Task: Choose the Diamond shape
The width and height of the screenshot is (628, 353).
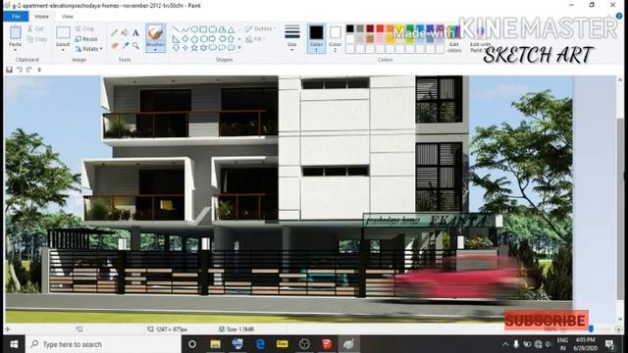Action: point(185,39)
